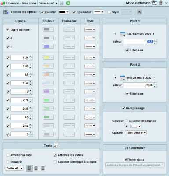This screenshot has width=169, height=176.
Task: Click the green add template plus icon
Action: [x=68, y=3]
